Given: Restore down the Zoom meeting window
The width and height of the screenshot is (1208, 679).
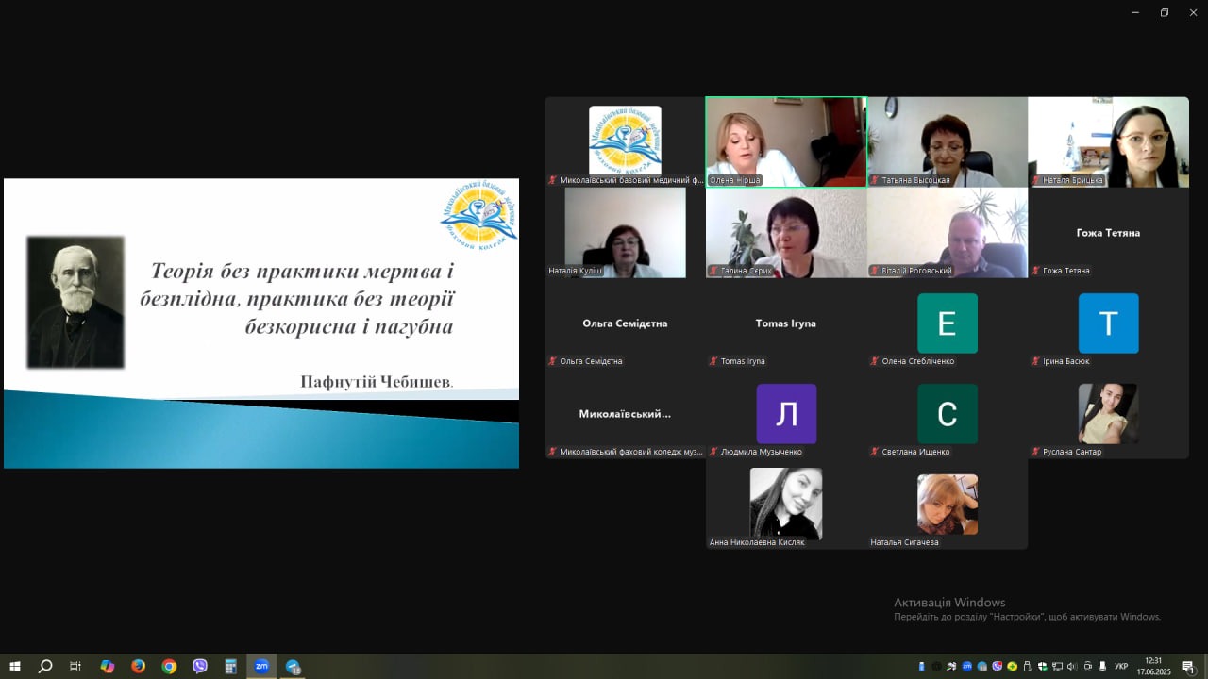Looking at the screenshot, I should (1164, 12).
